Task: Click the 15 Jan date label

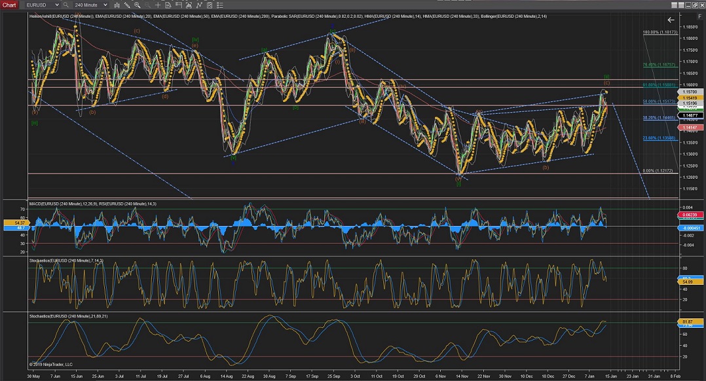Action: pos(611,376)
